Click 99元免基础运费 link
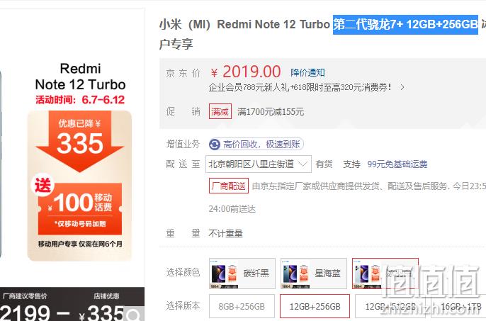486x321 pixels. coord(397,164)
